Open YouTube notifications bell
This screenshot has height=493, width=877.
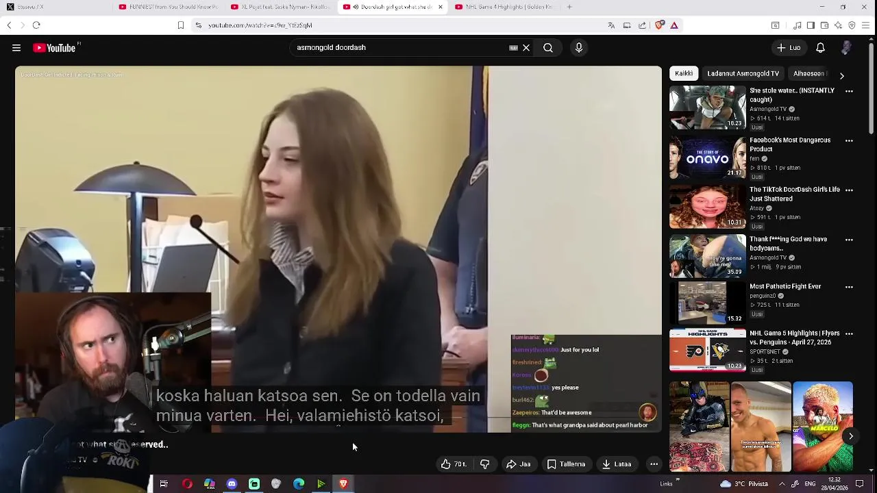click(x=820, y=48)
